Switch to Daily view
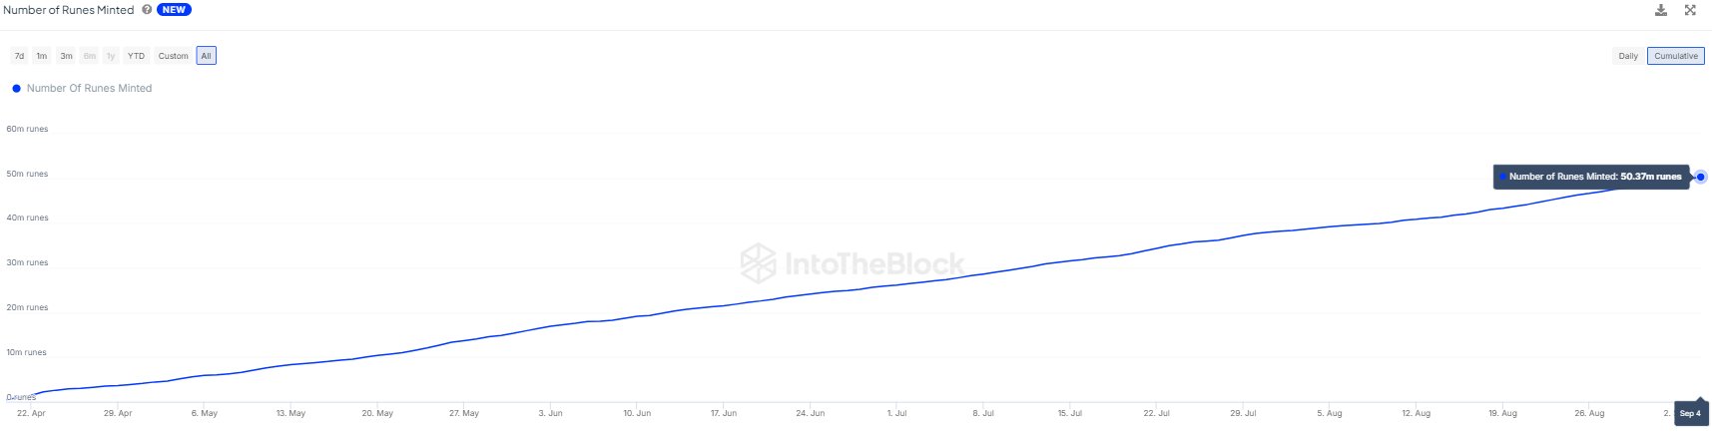This screenshot has width=1712, height=433. coord(1627,56)
